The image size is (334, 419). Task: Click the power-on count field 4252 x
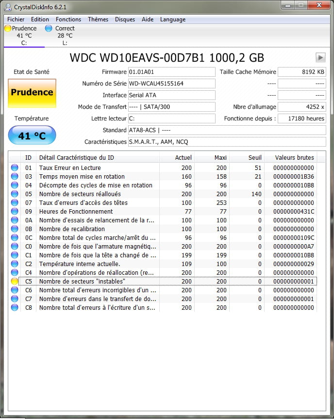[x=302, y=107]
